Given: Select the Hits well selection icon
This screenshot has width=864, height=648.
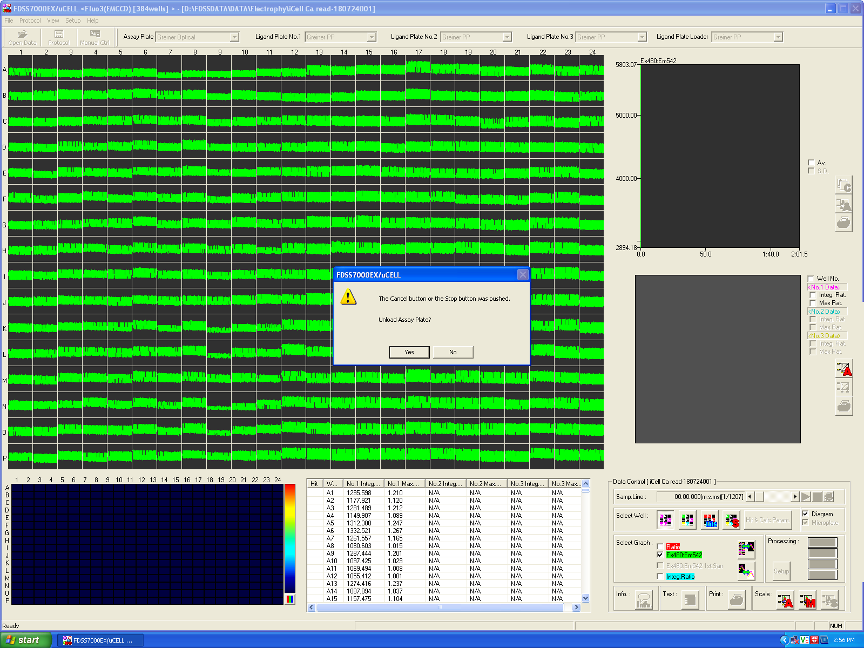Looking at the screenshot, I should tap(710, 521).
